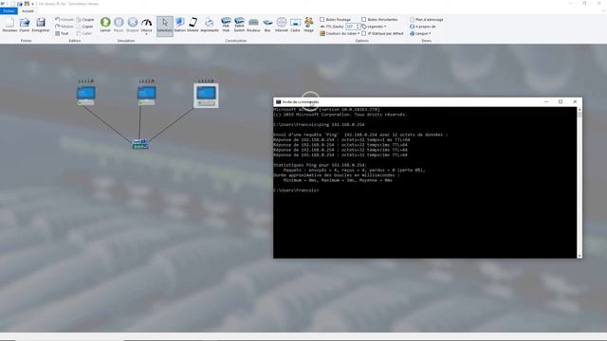Select the middle station in the network
This screenshot has width=607, height=341.
pos(147,96)
